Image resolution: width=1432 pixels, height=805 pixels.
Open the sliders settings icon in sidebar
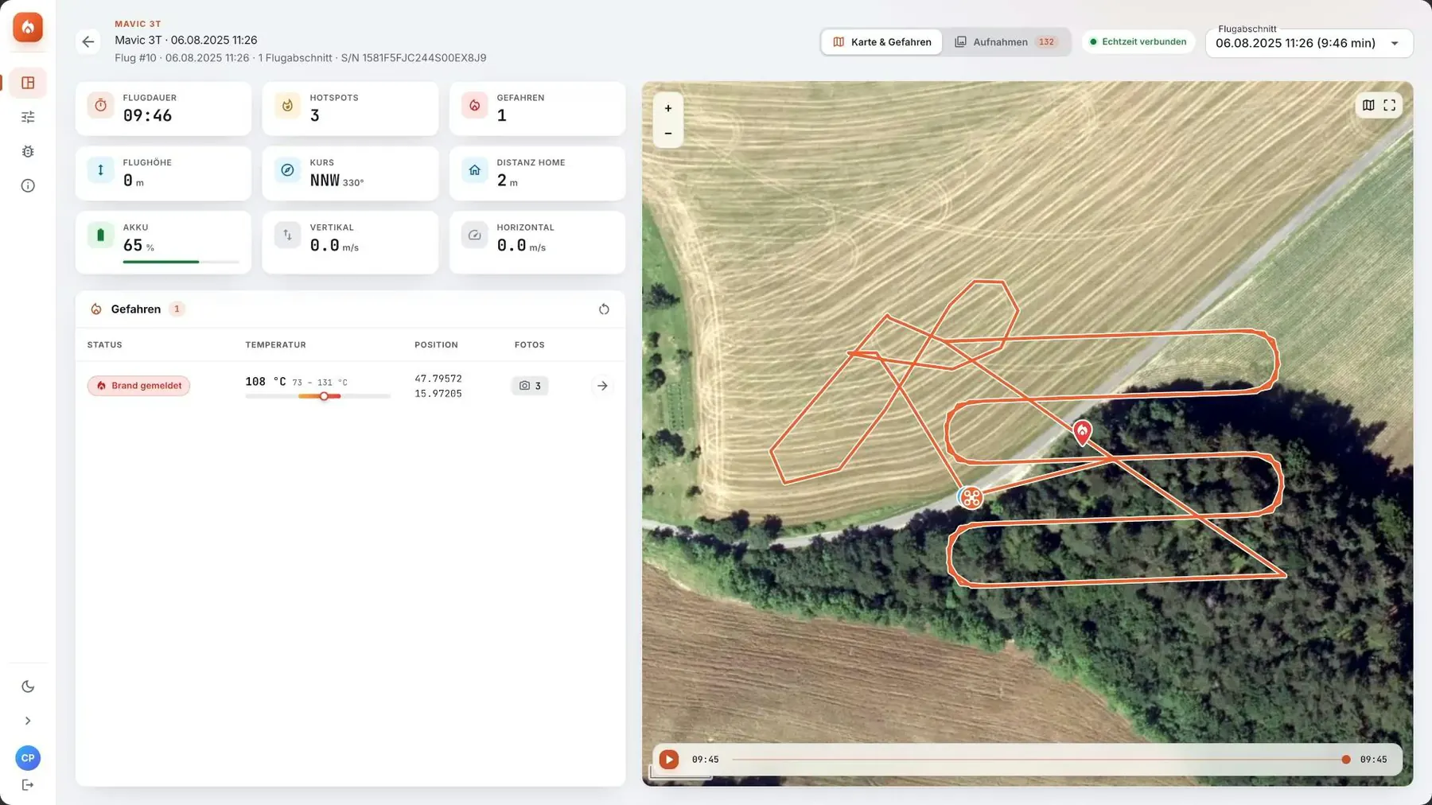coord(28,117)
